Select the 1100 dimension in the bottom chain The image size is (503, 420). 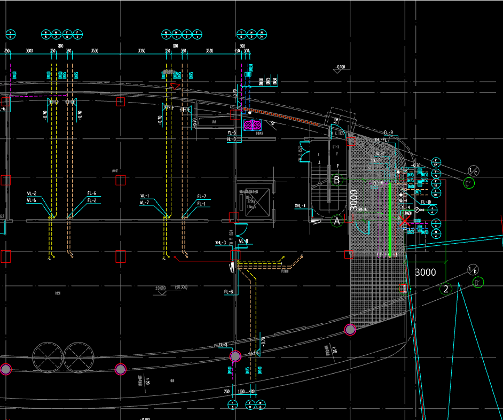tap(241, 392)
